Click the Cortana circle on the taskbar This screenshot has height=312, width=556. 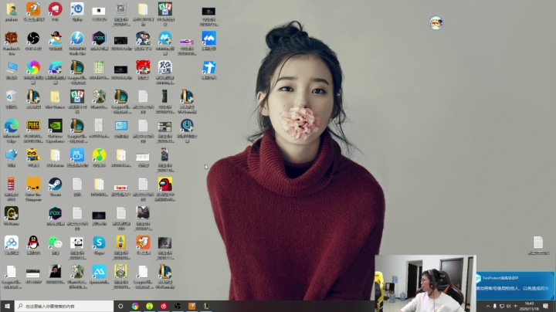pyautogui.click(x=120, y=306)
